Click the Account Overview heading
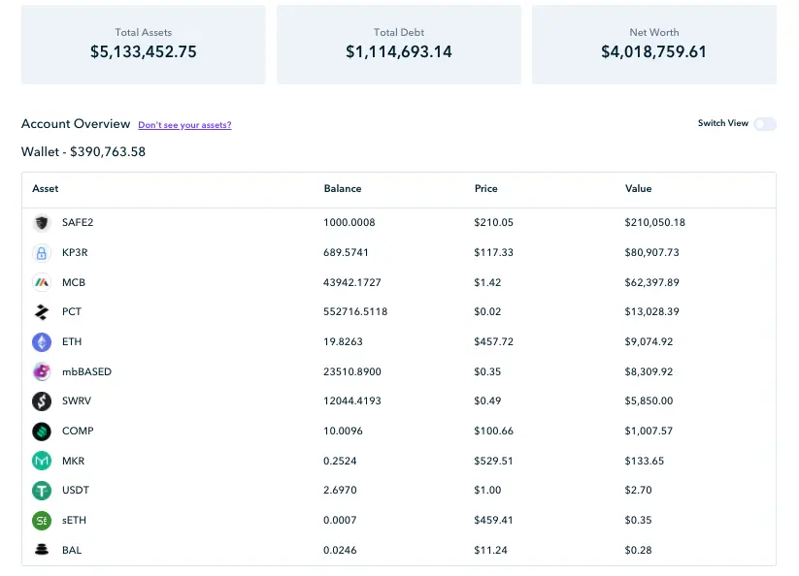799x576 pixels. point(76,124)
